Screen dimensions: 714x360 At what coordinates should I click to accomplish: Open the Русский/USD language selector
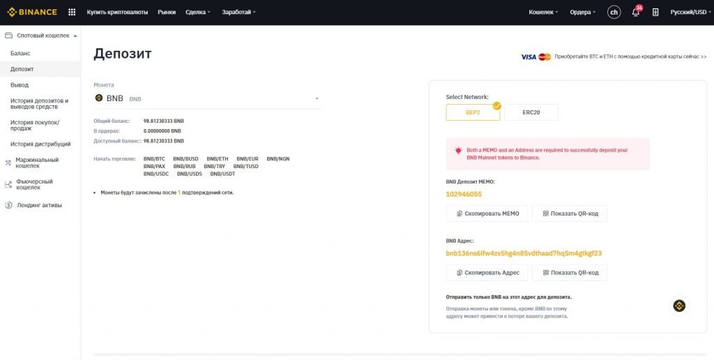coord(690,13)
